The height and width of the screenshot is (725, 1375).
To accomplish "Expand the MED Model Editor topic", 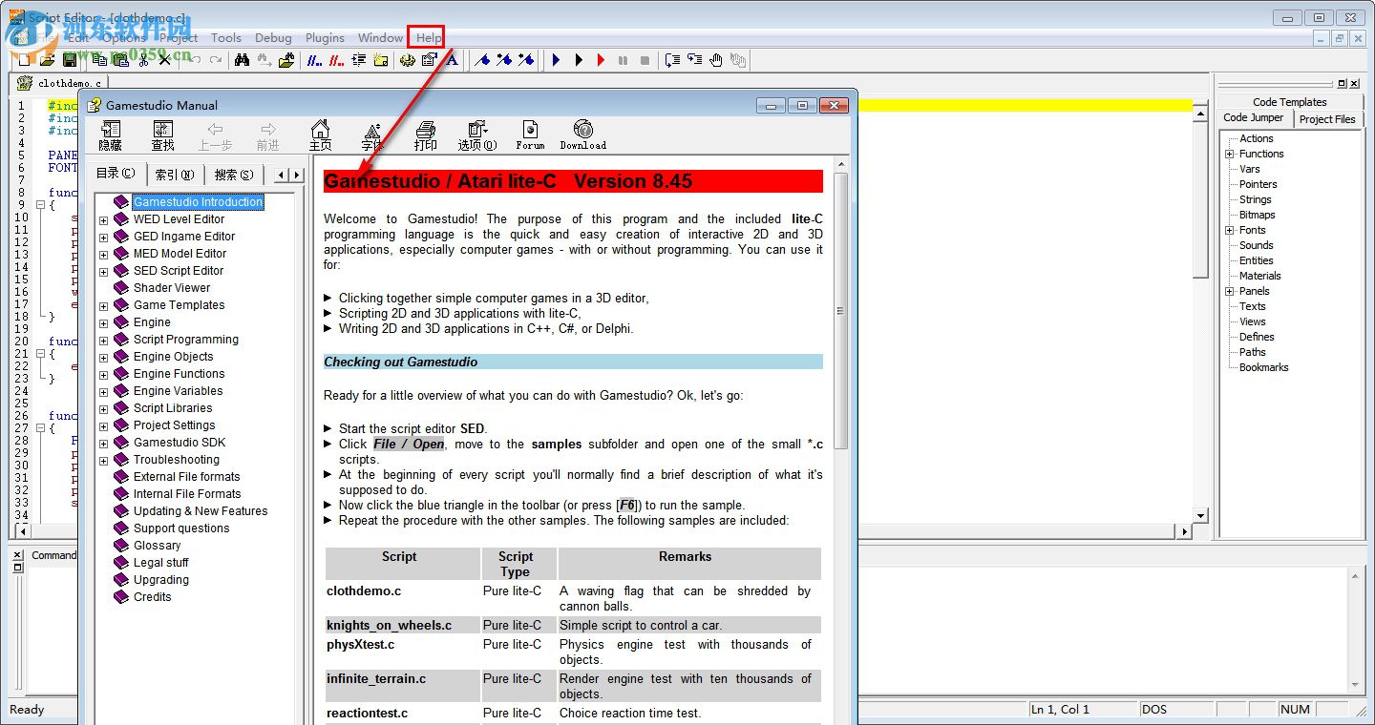I will click(x=103, y=255).
